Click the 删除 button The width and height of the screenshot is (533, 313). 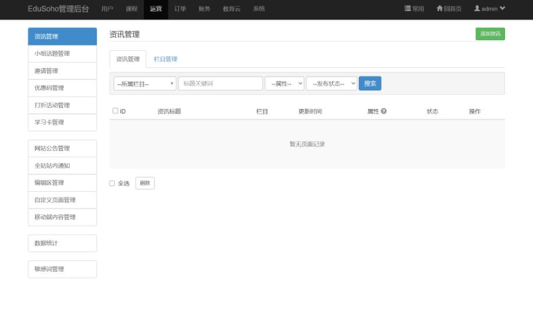click(145, 183)
